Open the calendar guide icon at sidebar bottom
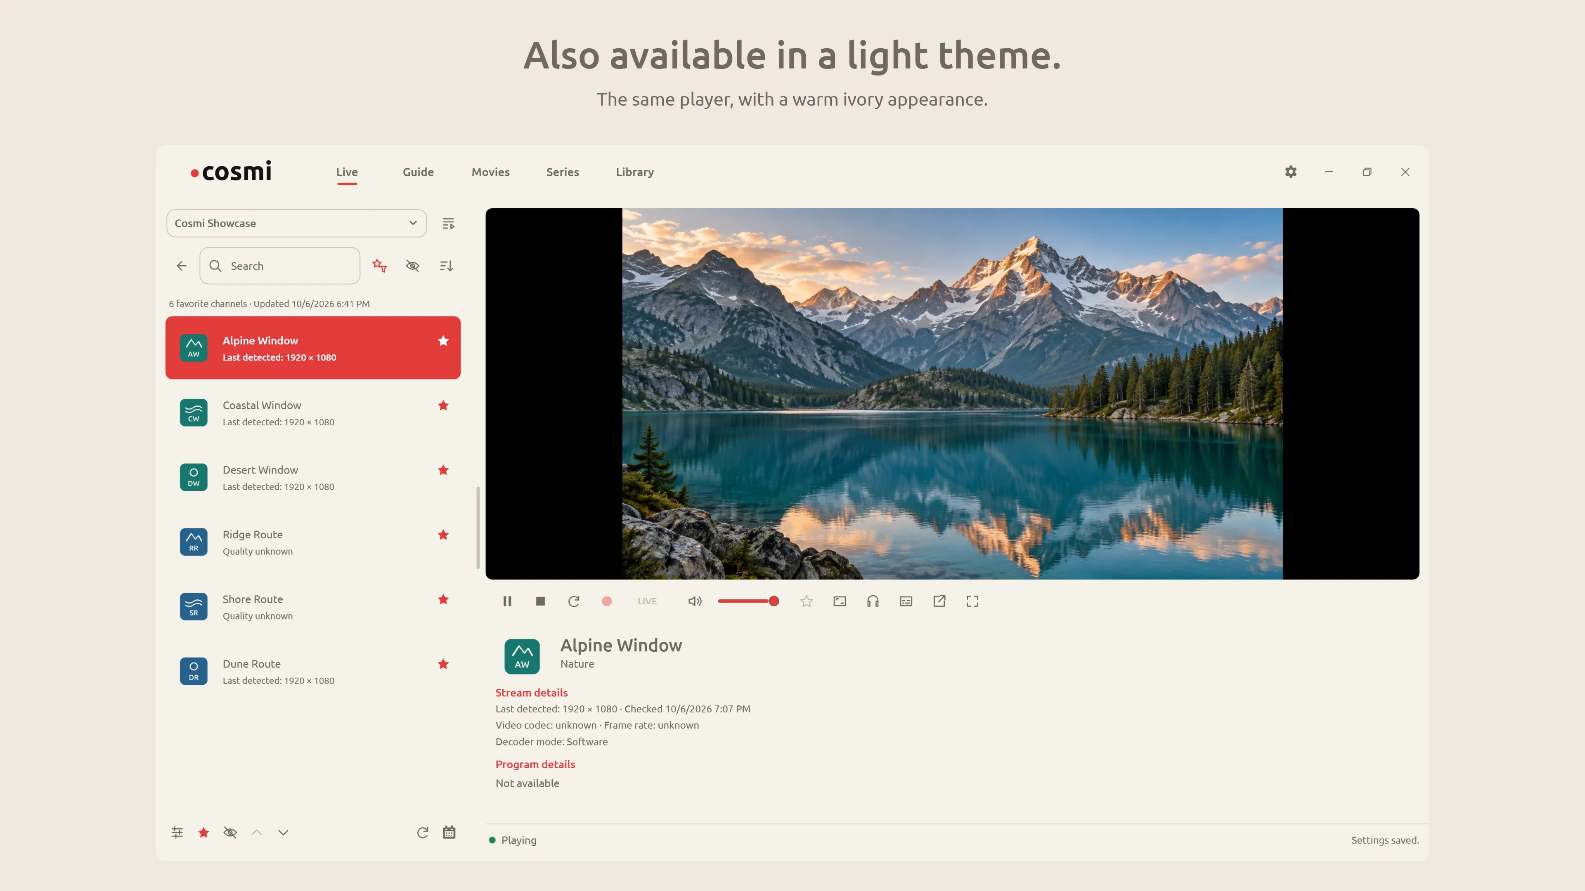Image resolution: width=1585 pixels, height=891 pixels. pyautogui.click(x=449, y=832)
